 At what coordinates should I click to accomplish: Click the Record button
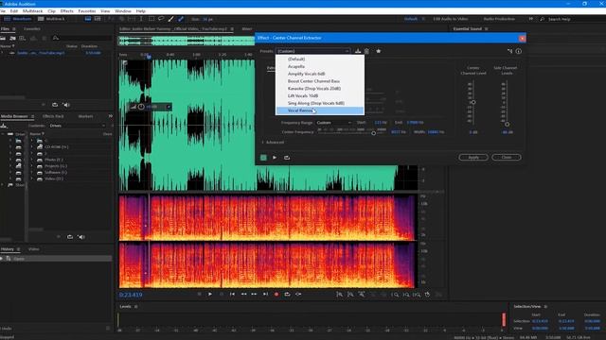276,294
